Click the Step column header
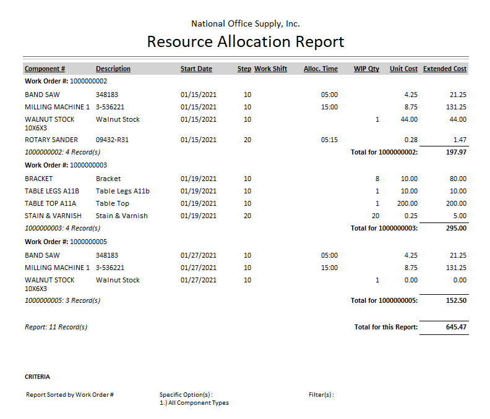This screenshot has height=419, width=490. click(x=244, y=69)
